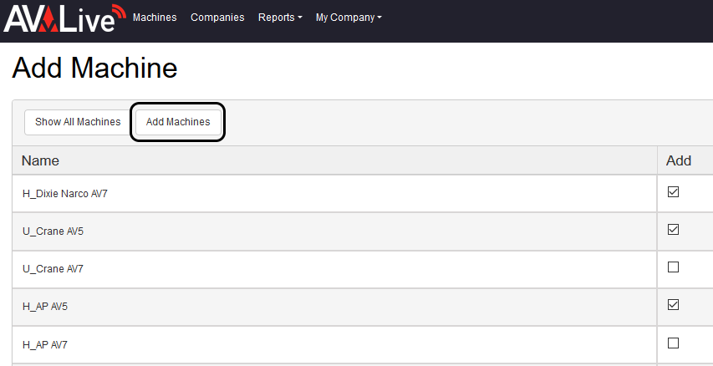Click the Name column header
The image size is (713, 366).
click(x=40, y=160)
